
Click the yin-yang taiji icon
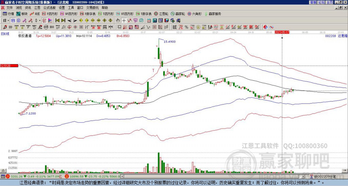(265, 27)
